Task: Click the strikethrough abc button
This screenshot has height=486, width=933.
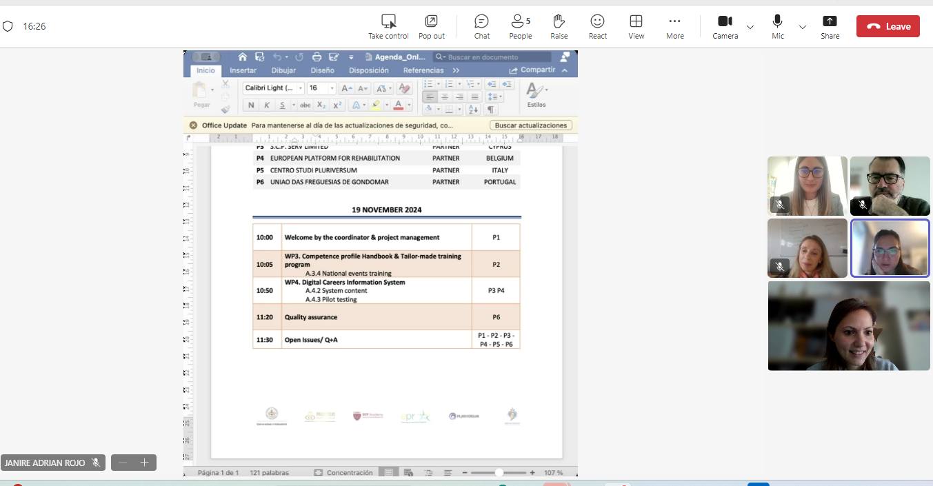Action: pyautogui.click(x=305, y=105)
